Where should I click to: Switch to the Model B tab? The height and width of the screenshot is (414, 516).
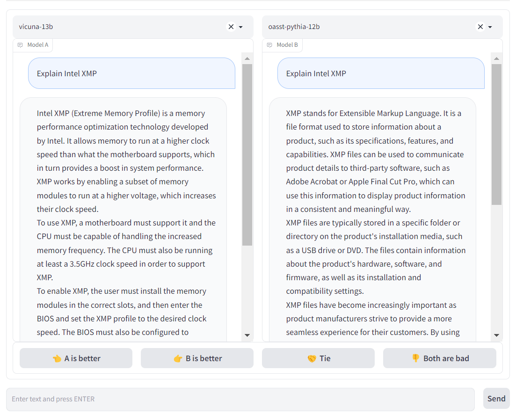(x=283, y=44)
